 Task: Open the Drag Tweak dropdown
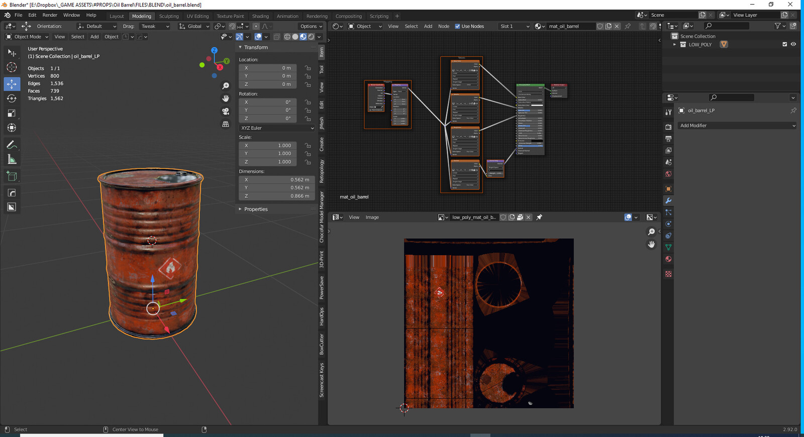pos(154,26)
